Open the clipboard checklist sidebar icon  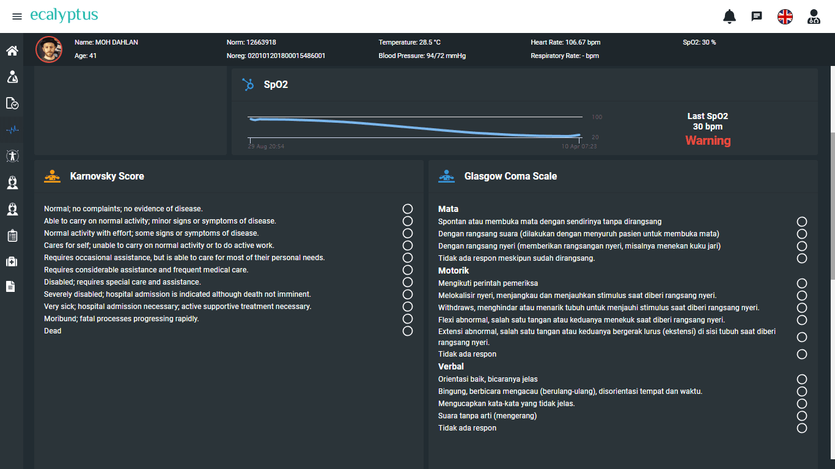(x=12, y=235)
